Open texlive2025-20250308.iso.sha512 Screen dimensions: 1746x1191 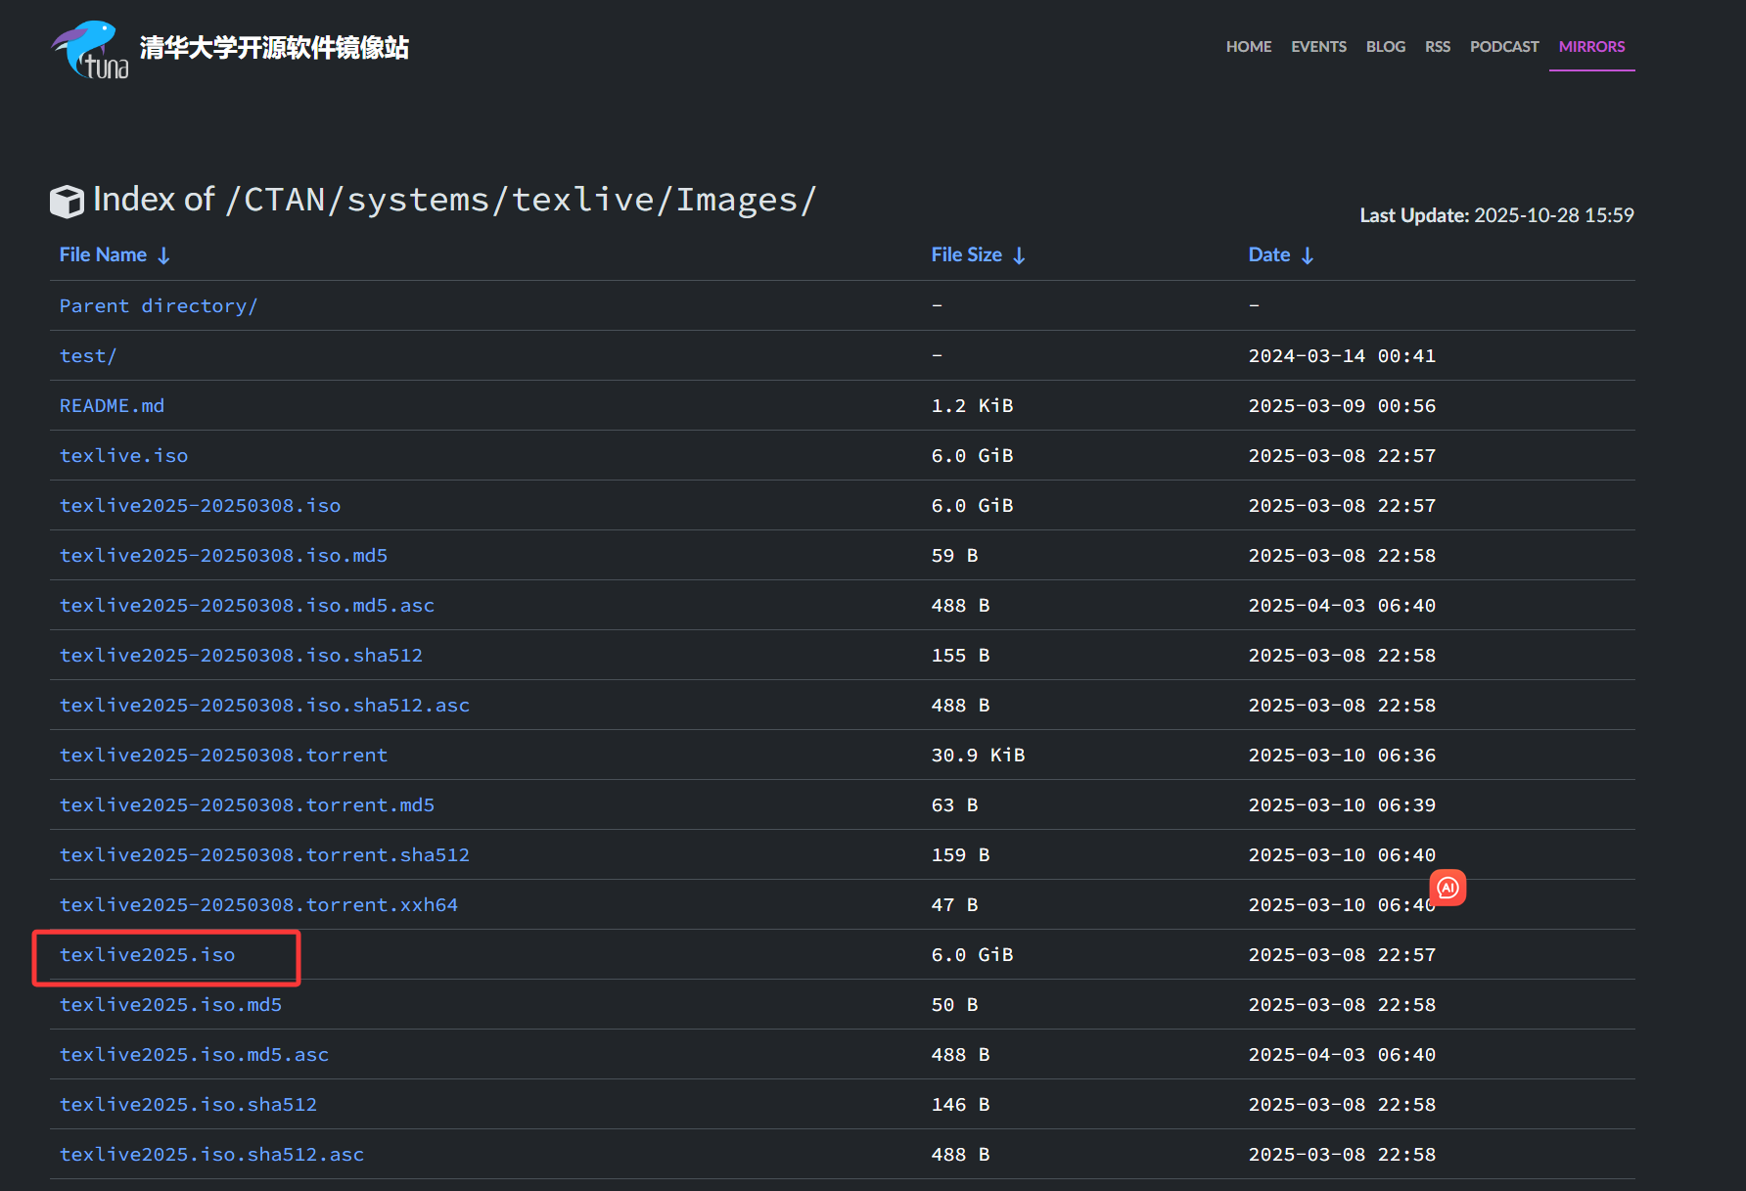click(x=241, y=656)
